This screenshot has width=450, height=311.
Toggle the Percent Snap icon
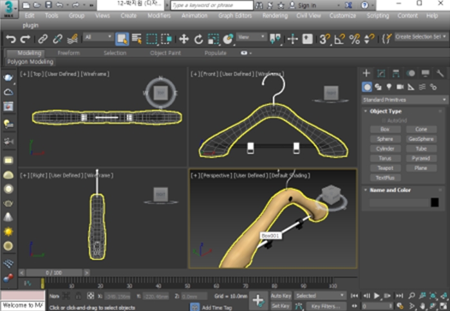(354, 39)
